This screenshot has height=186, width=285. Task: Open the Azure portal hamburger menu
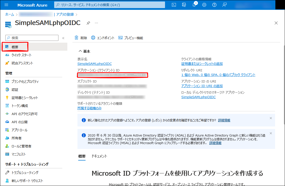tap(7, 5)
